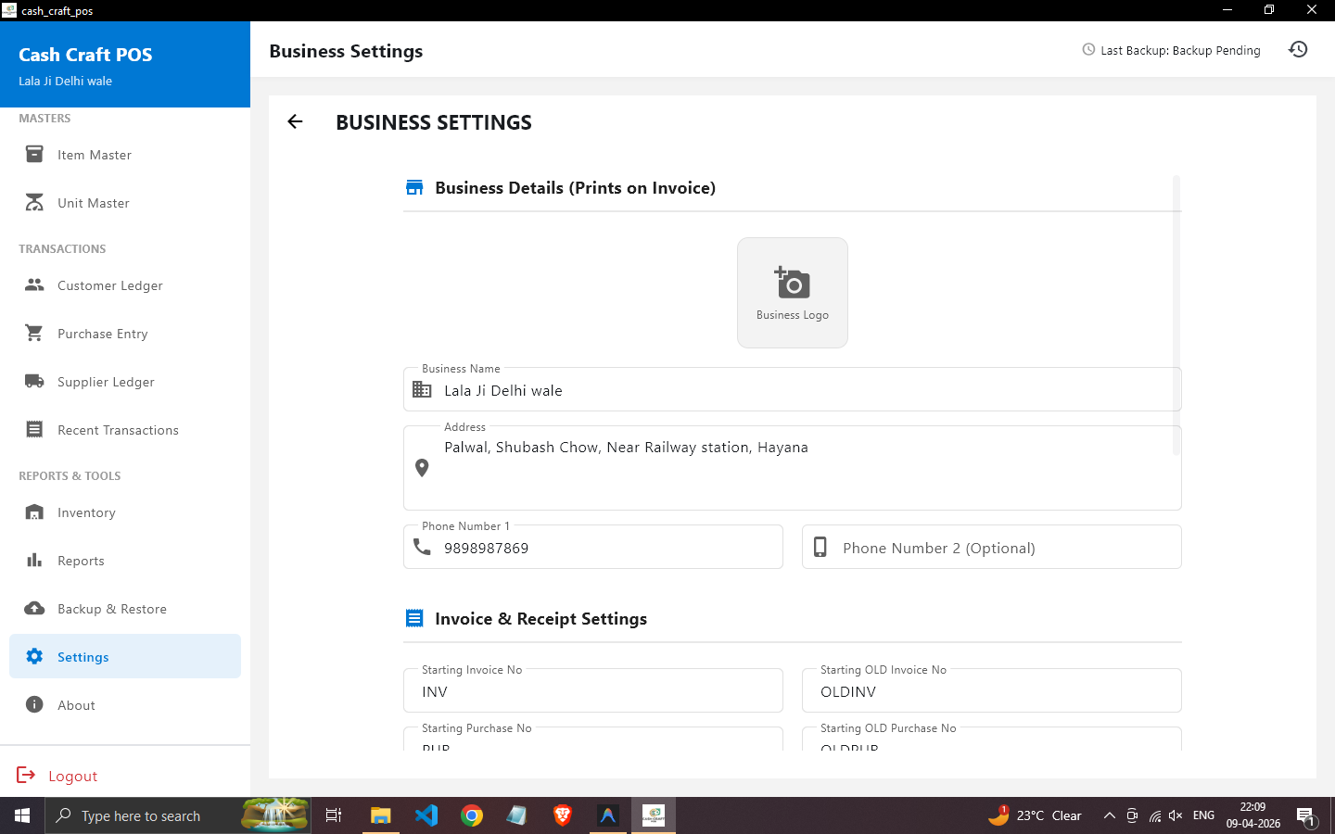
Task: Edit the Address text field
Action: pyautogui.click(x=793, y=468)
